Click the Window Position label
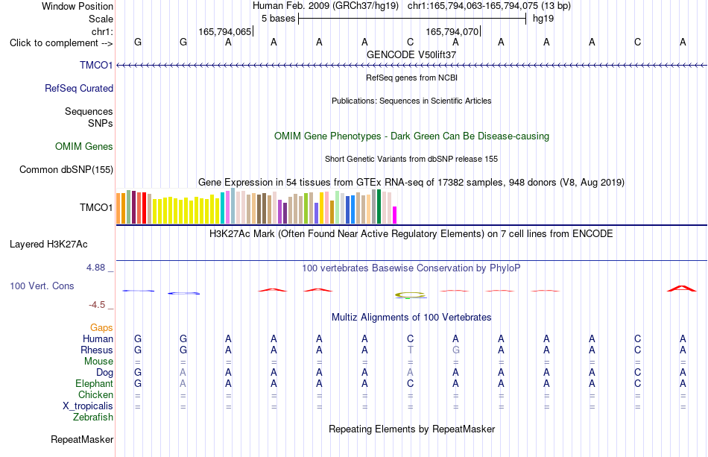This screenshot has width=708, height=457. [78, 6]
